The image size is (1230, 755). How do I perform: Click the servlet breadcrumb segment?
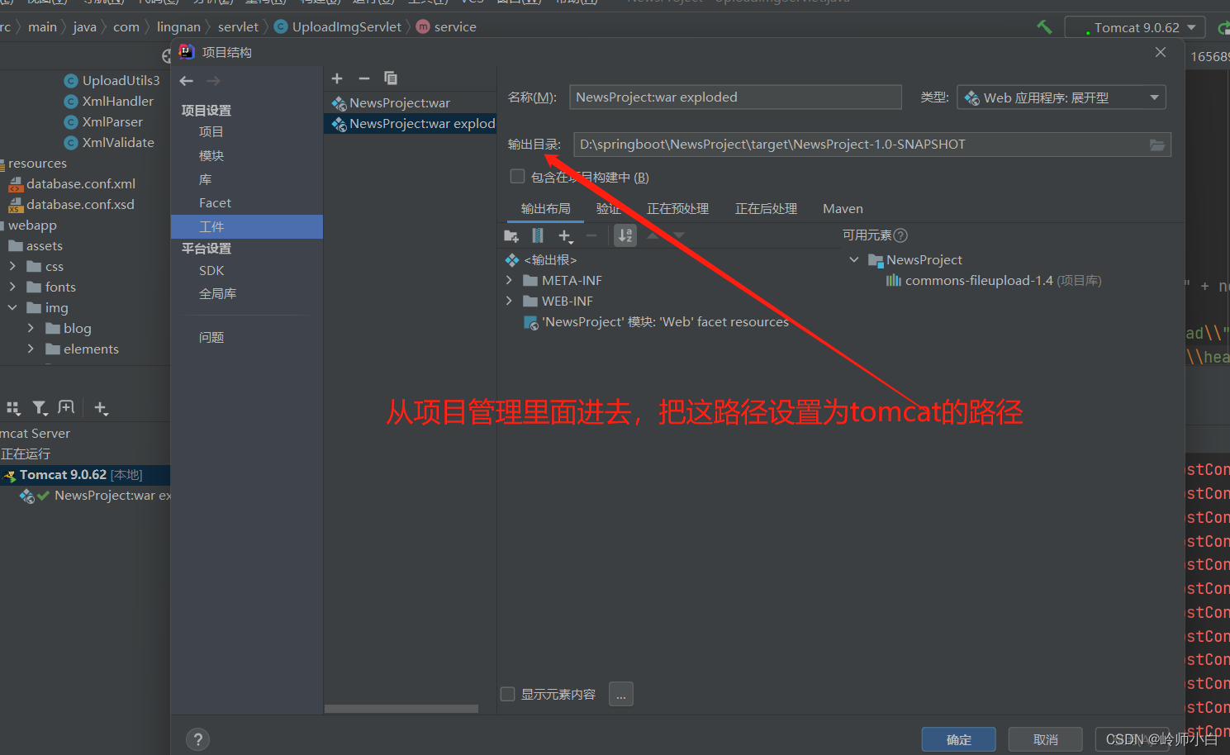pos(238,27)
